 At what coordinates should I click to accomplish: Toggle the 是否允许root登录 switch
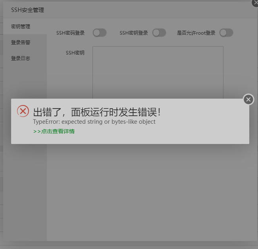pos(226,33)
